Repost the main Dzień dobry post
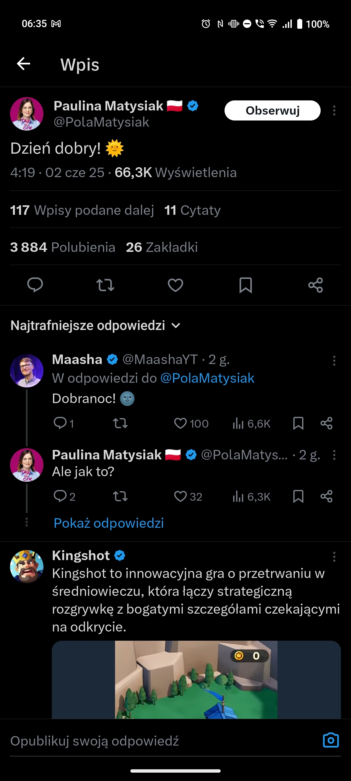This screenshot has width=351, height=781. click(x=105, y=285)
